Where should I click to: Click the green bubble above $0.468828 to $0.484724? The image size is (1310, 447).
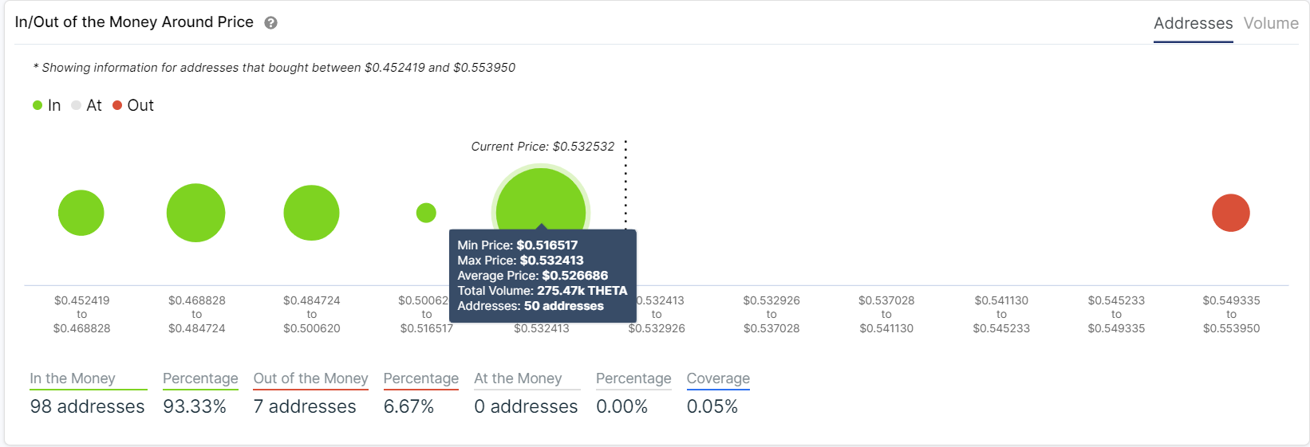[x=195, y=213]
